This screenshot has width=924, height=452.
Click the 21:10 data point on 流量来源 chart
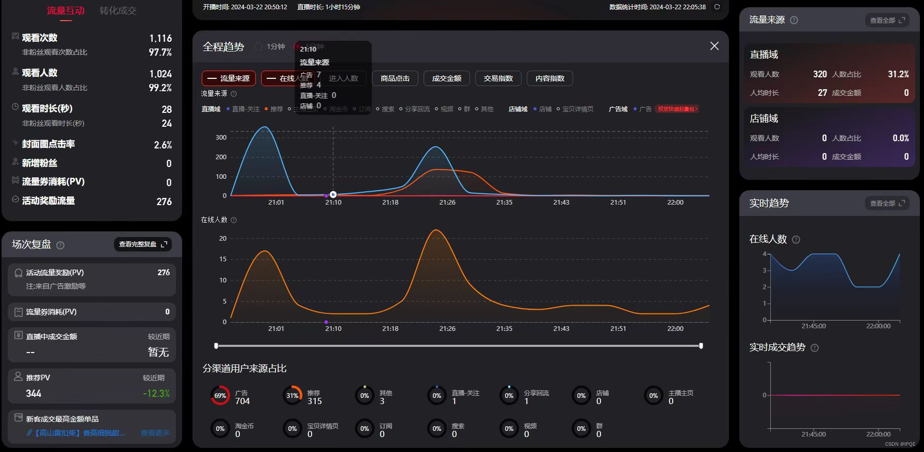click(333, 195)
